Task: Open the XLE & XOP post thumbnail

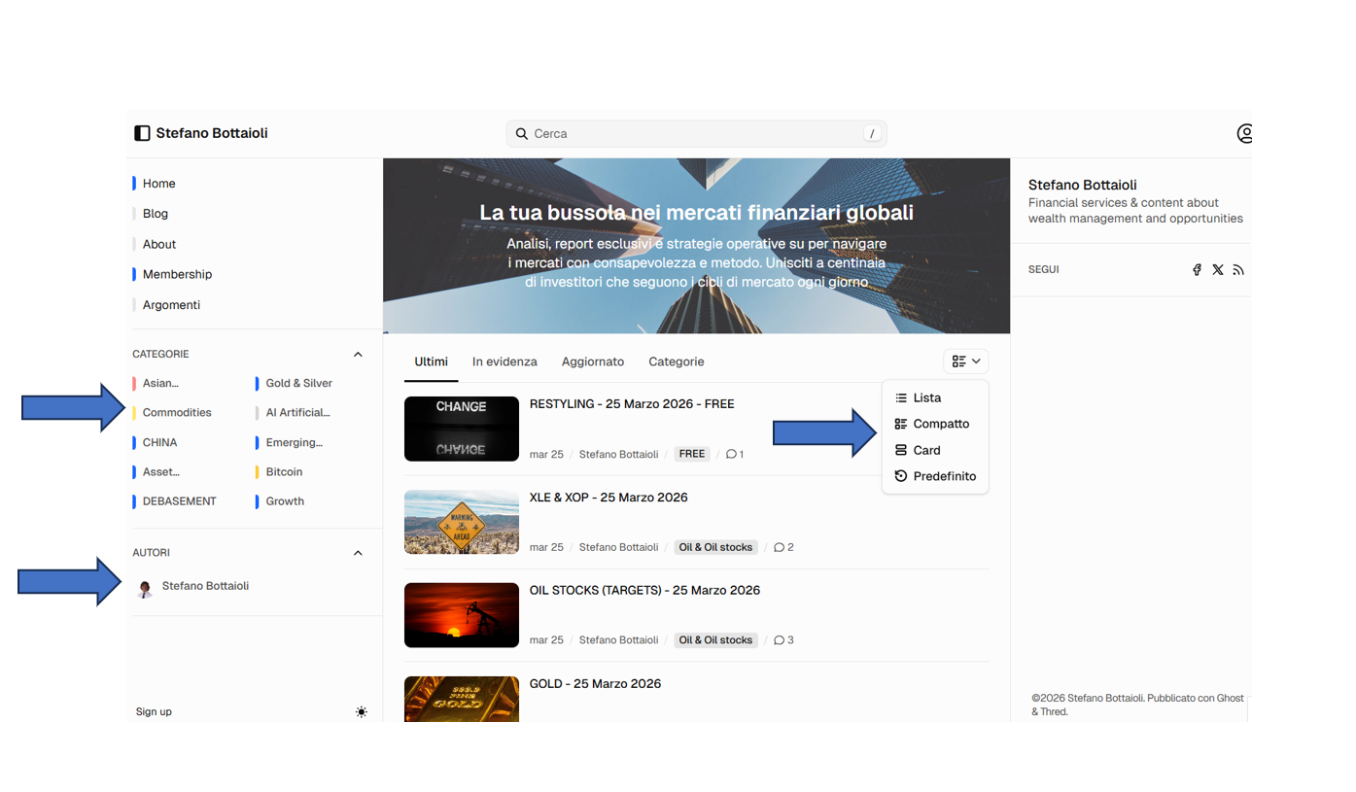Action: point(461,522)
